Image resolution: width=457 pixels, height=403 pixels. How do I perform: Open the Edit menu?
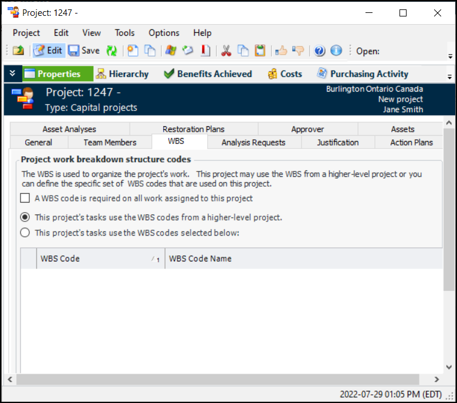(61, 33)
